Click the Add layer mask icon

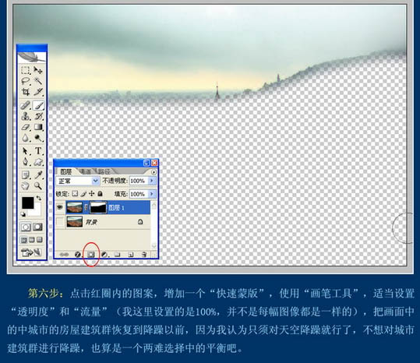(x=91, y=254)
